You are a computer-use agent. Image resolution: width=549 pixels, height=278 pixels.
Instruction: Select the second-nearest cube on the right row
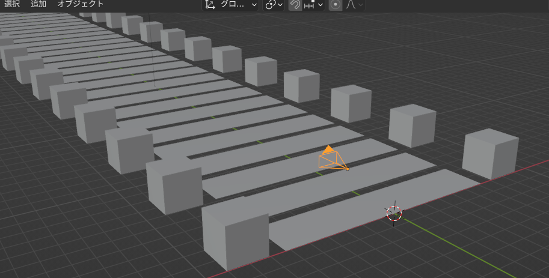pos(412,125)
